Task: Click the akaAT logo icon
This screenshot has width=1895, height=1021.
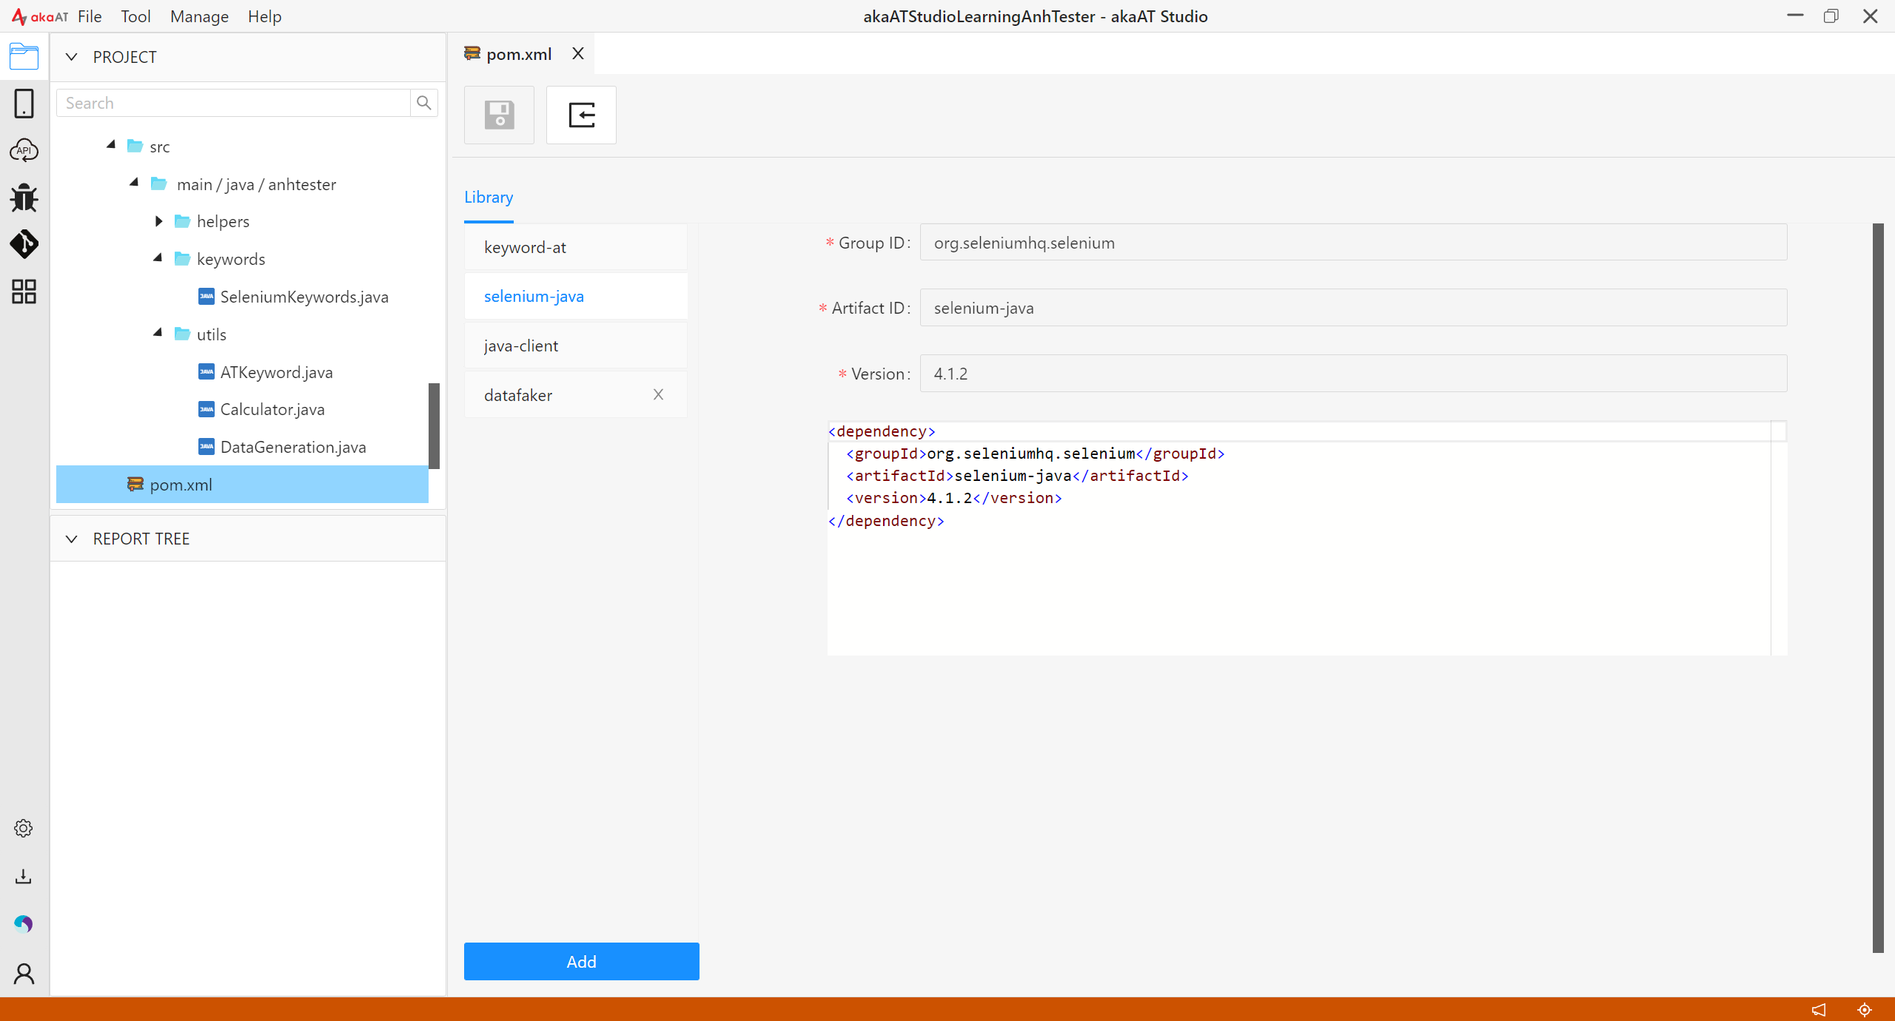Action: (x=40, y=16)
